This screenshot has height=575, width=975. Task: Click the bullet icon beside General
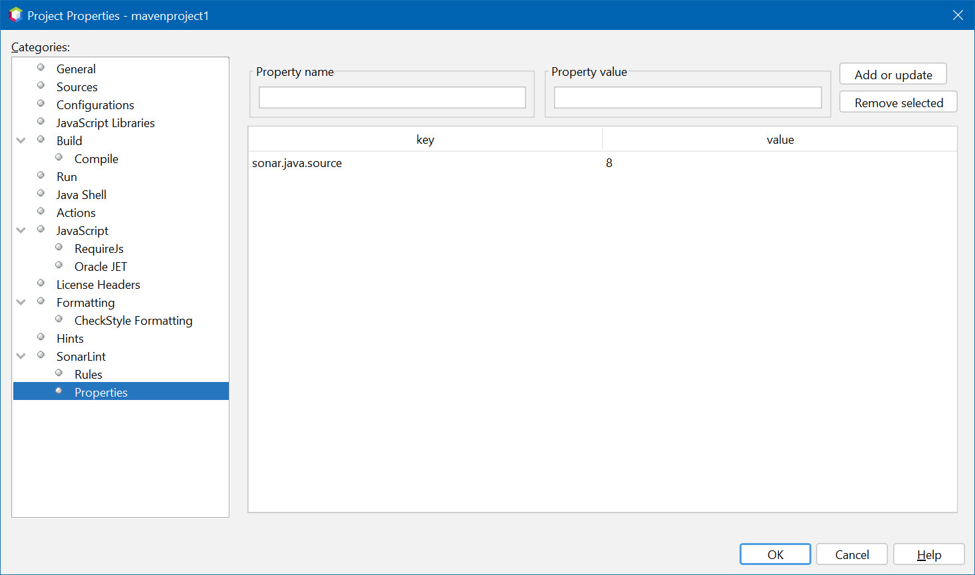tap(41, 68)
